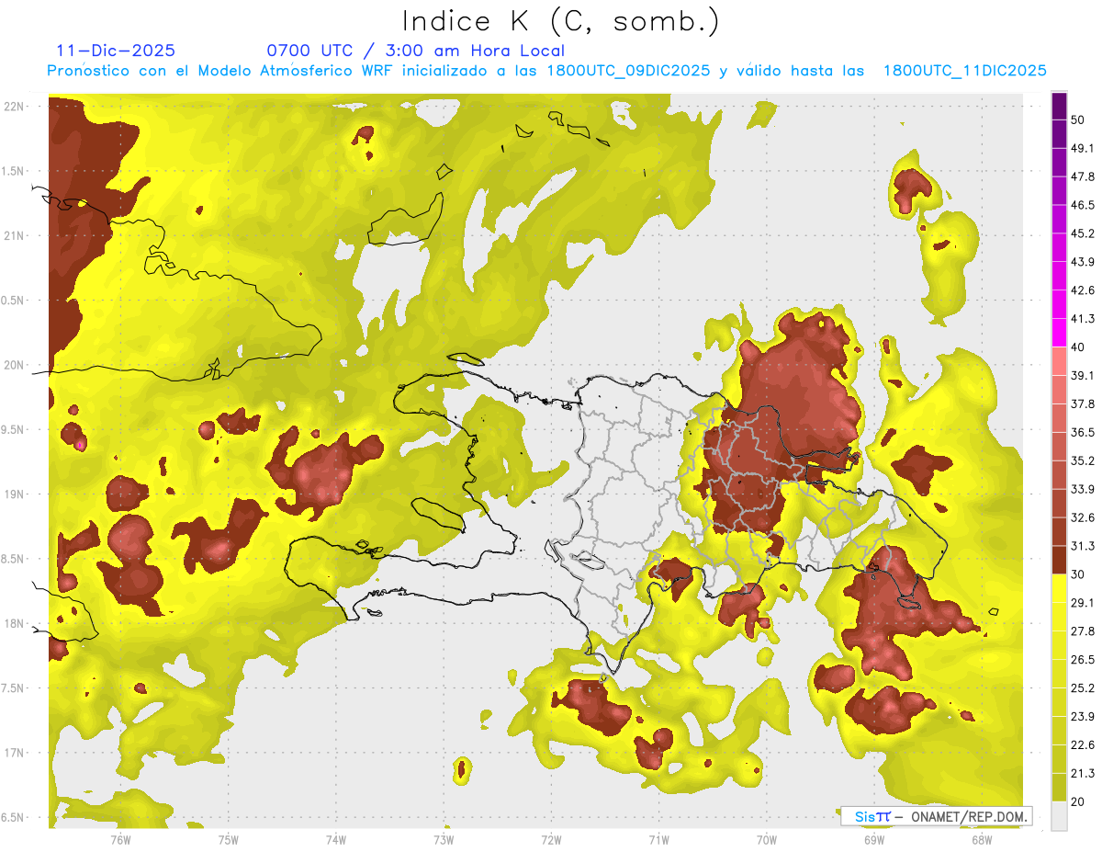Click the legend value '37.8'
Screen dimensions: 1102x852
click(1083, 404)
